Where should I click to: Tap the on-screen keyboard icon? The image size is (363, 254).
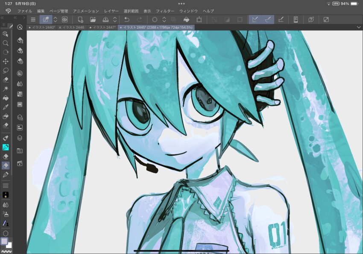click(296, 19)
